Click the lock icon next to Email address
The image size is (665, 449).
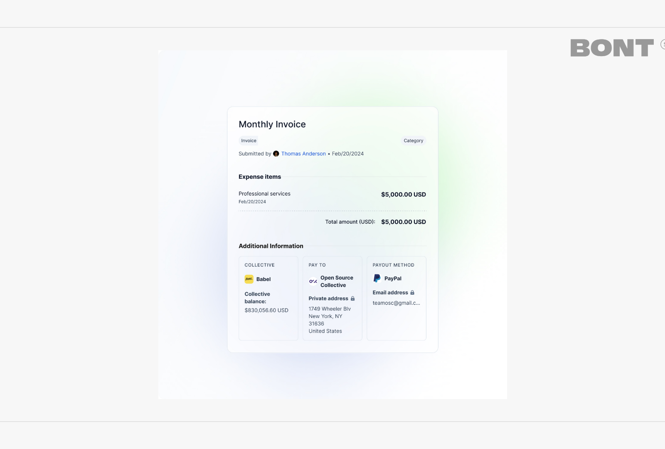[412, 292]
